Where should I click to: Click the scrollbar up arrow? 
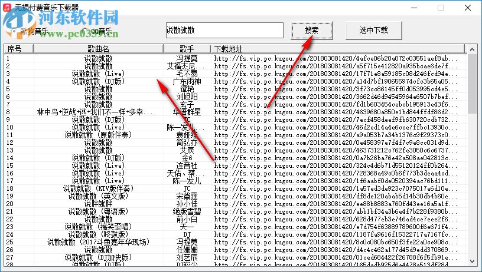pyautogui.click(x=472, y=49)
